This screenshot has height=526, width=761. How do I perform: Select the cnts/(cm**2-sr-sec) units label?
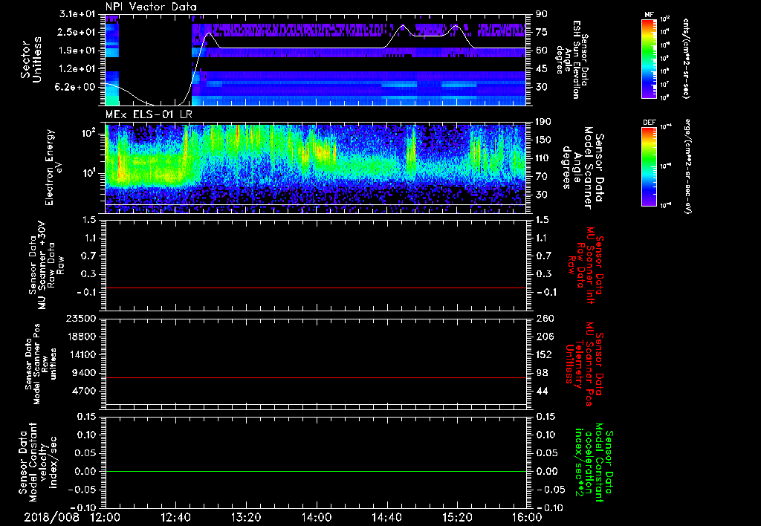coord(686,59)
